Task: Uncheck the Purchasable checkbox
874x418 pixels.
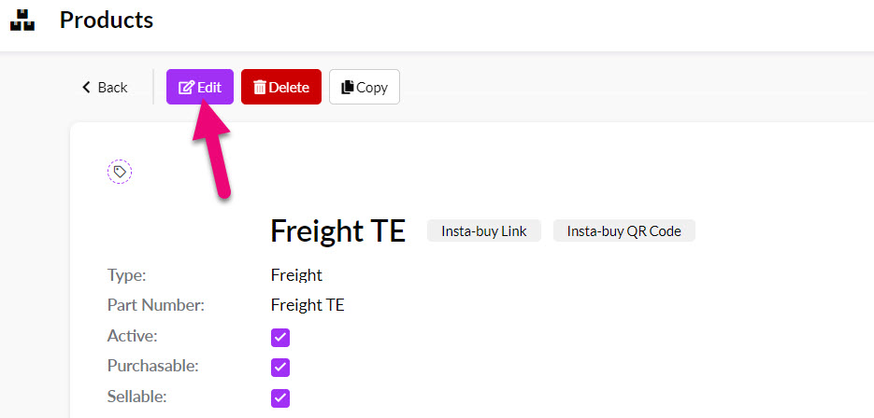Action: click(280, 368)
